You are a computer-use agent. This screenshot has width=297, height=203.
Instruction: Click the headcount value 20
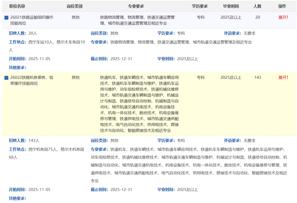coord(257,17)
